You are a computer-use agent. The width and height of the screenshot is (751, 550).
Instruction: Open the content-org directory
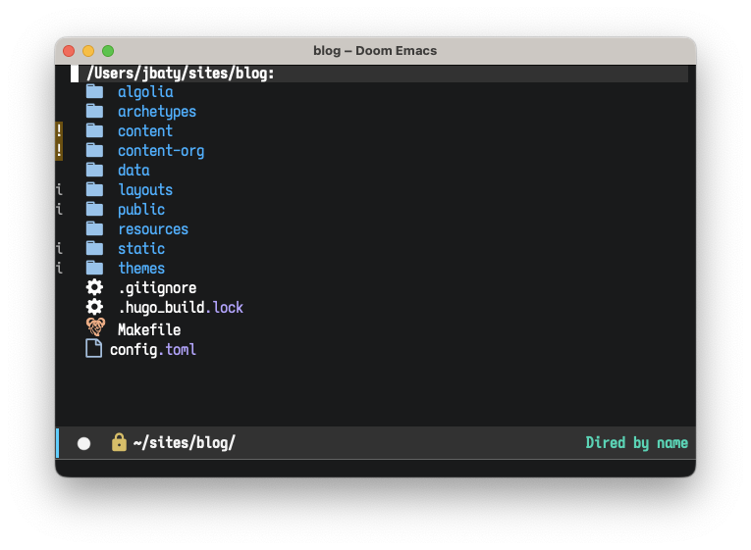tap(161, 151)
